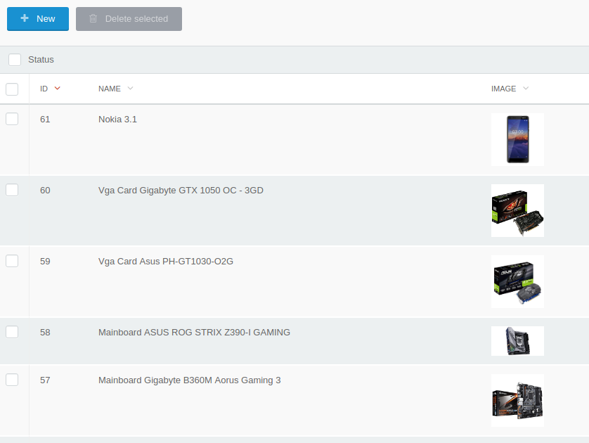Viewport: 589px width, 443px height.
Task: Toggle the Status bar checkbox
Action: point(15,60)
